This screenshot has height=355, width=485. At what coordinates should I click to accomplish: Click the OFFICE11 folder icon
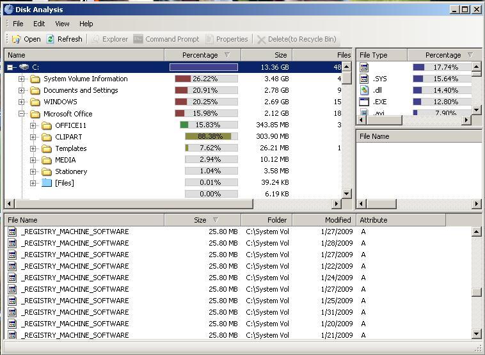click(47, 125)
